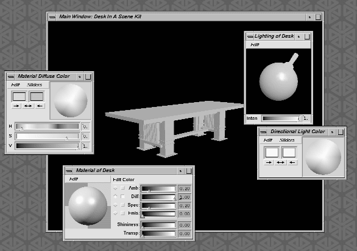Select the Spec diamond radio button
Screen dimensions: 357x251
pyautogui.click(x=115, y=205)
